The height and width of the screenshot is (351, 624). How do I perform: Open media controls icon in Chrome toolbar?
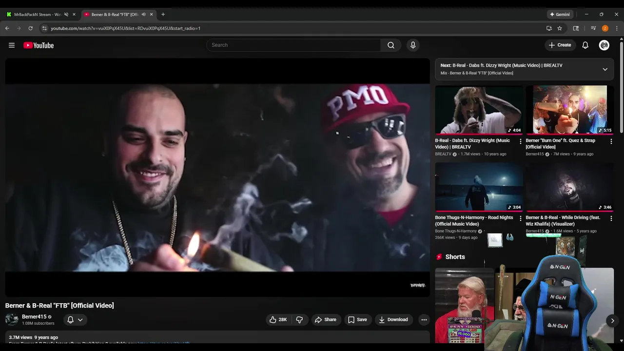click(593, 28)
